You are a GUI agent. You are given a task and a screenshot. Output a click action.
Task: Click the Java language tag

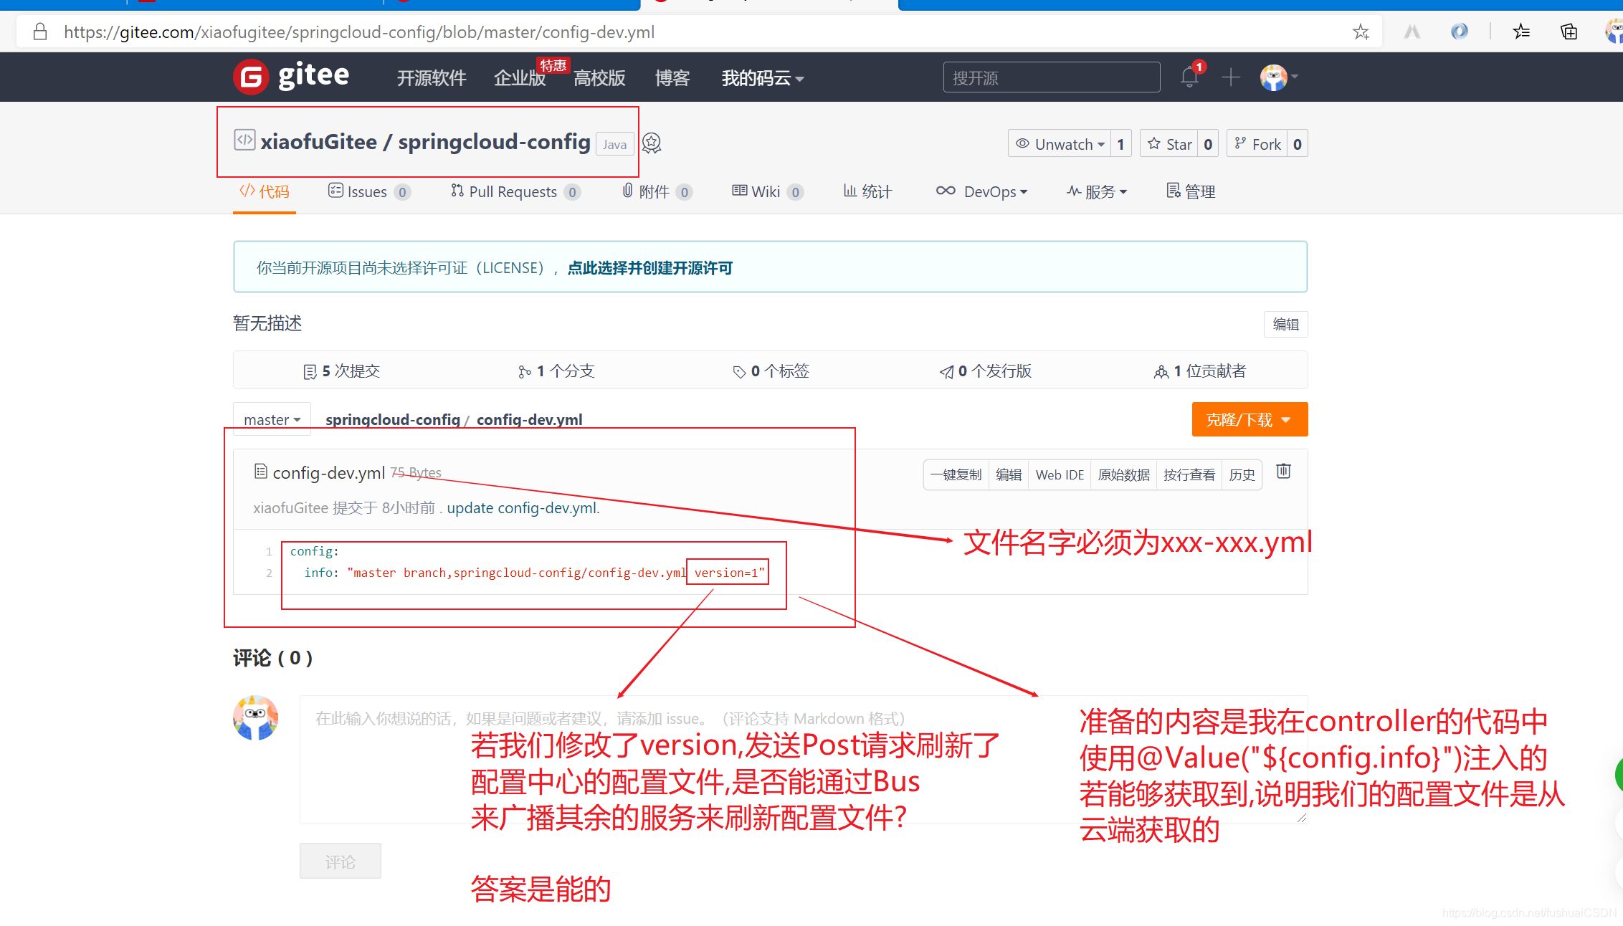click(614, 144)
